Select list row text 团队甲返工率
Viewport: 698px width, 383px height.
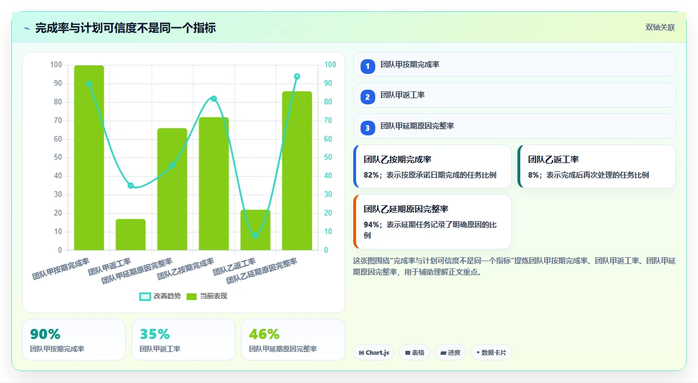pos(402,95)
